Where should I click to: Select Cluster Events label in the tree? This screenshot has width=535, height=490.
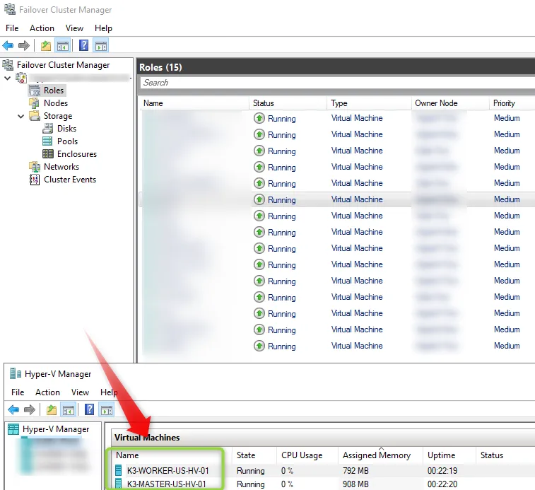(x=70, y=180)
